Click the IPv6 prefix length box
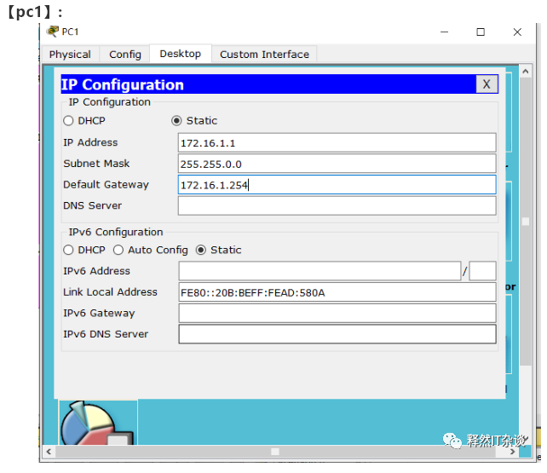547x473 pixels. tap(482, 271)
